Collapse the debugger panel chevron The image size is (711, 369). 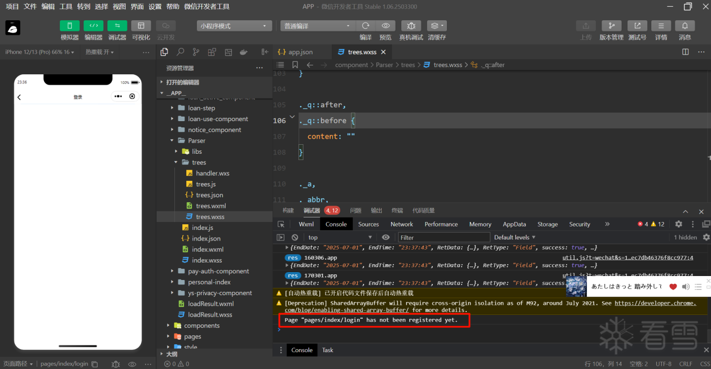(686, 211)
